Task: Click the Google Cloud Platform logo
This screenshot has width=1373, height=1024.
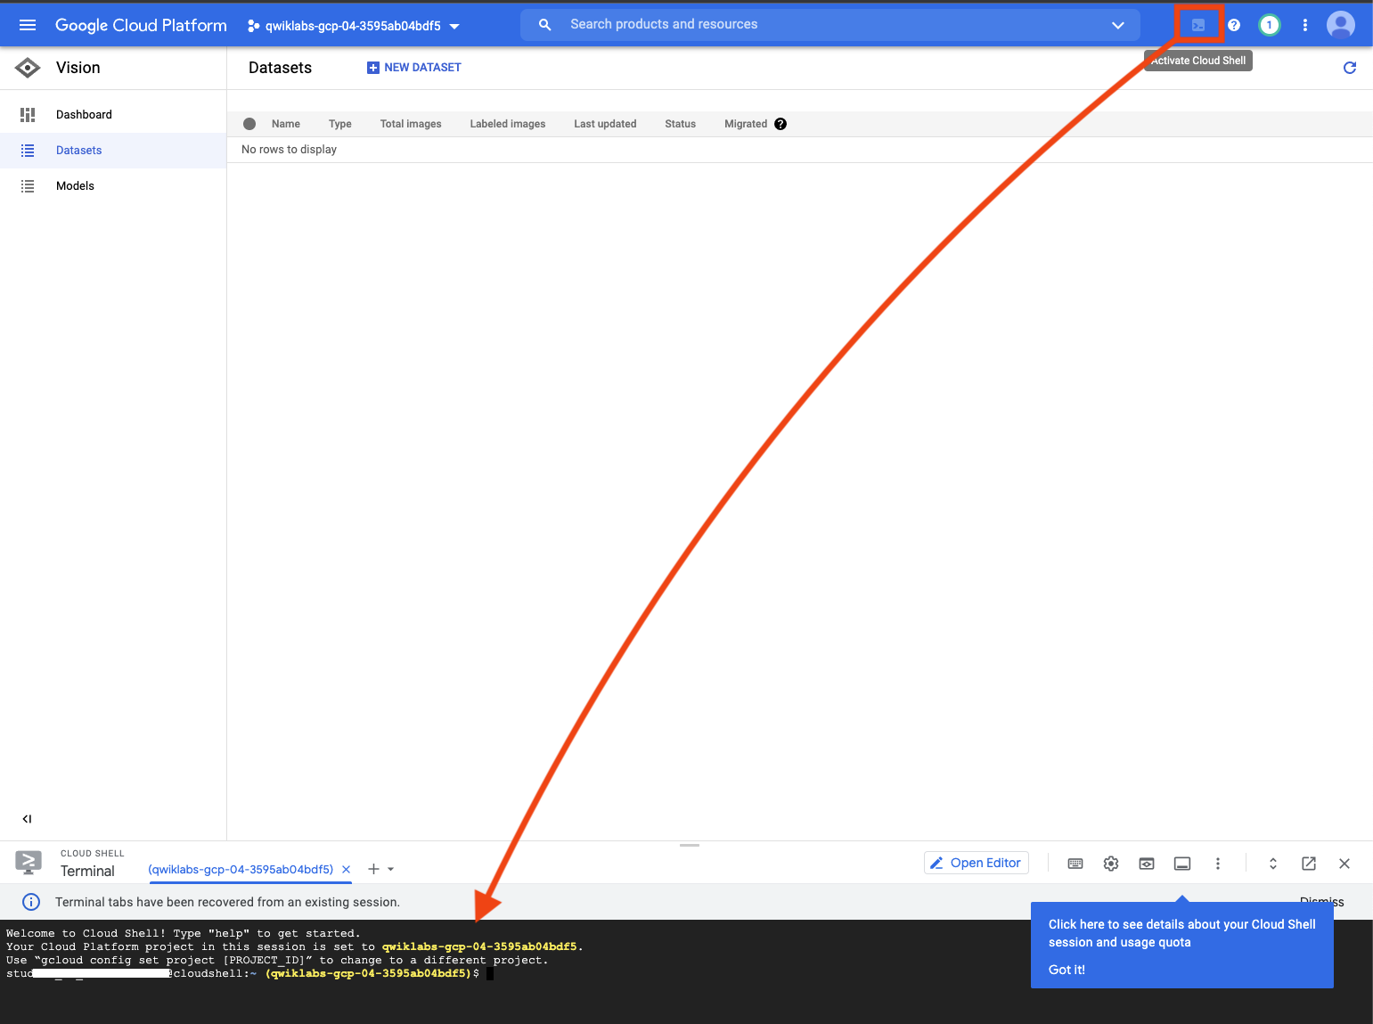Action: (x=141, y=25)
